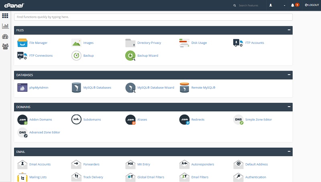Open the Default Address text link
This screenshot has height=182, width=321.
(x=256, y=164)
